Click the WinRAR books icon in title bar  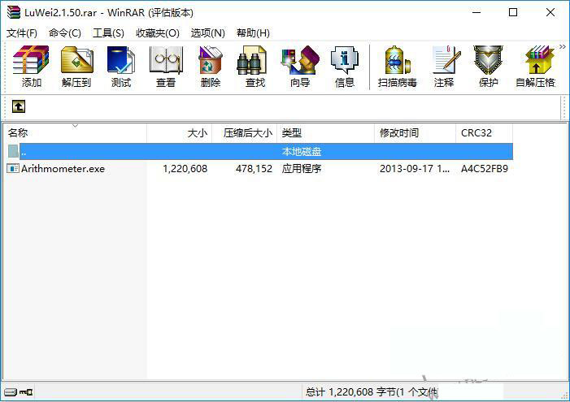(14, 12)
